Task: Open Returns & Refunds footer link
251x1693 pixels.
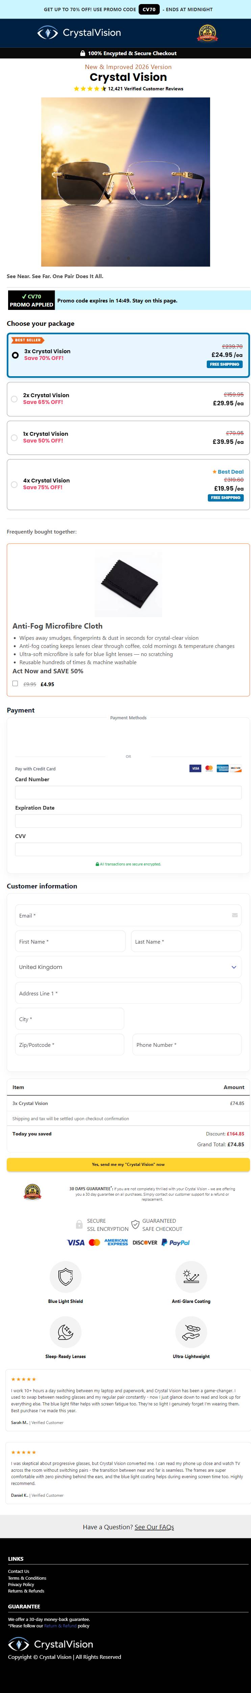Action: (26, 1591)
